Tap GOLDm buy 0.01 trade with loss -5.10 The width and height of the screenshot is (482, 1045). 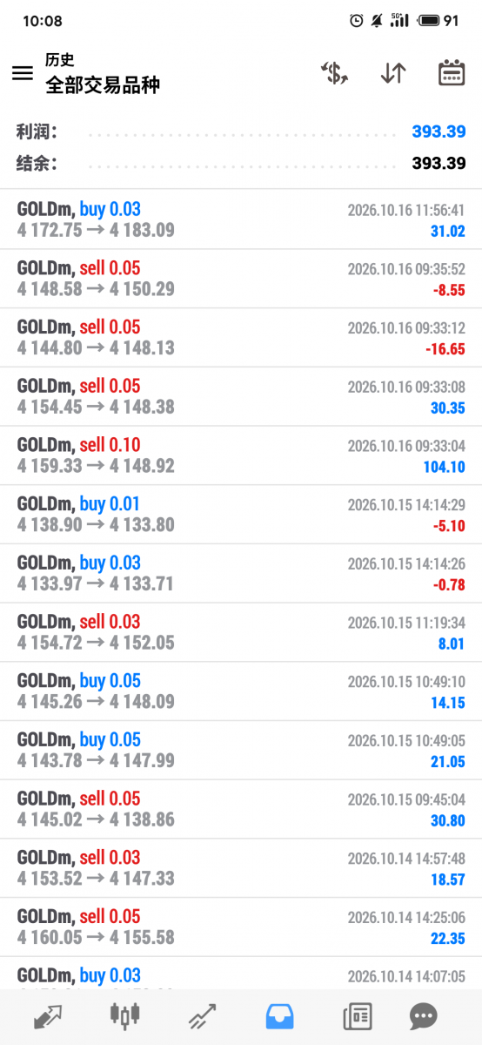click(x=241, y=515)
